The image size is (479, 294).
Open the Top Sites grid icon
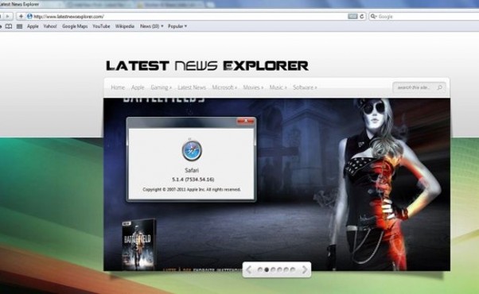pos(19,26)
